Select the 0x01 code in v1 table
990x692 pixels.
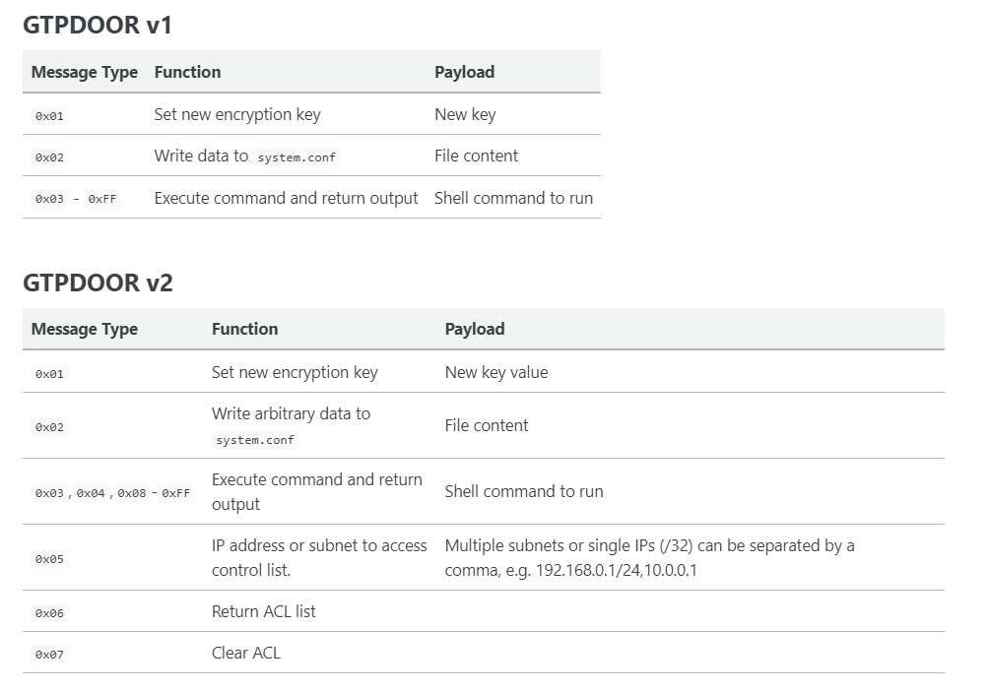[x=49, y=115]
